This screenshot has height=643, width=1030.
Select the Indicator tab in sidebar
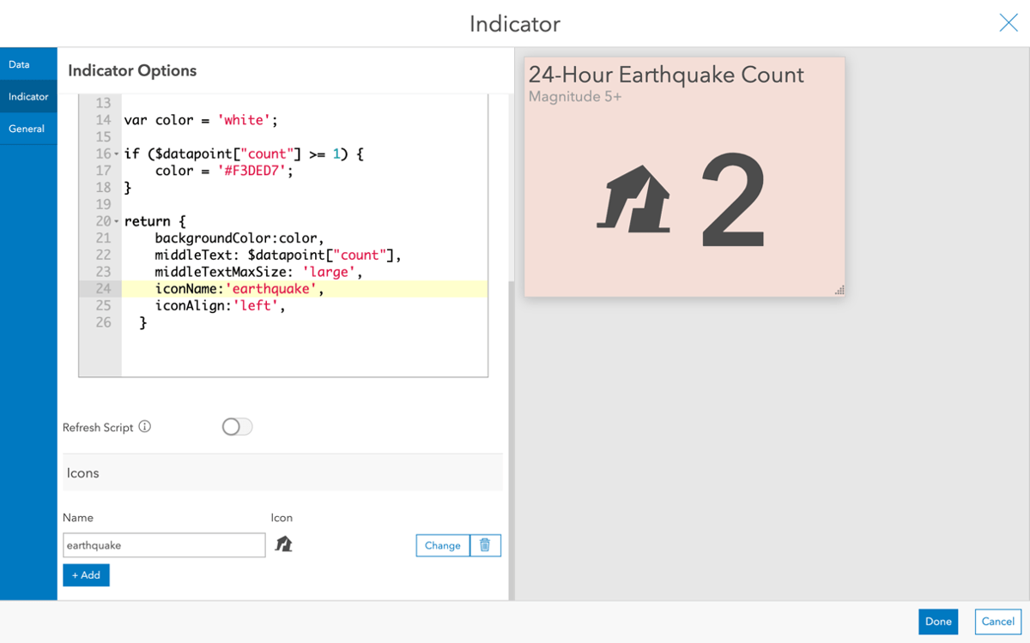point(27,96)
